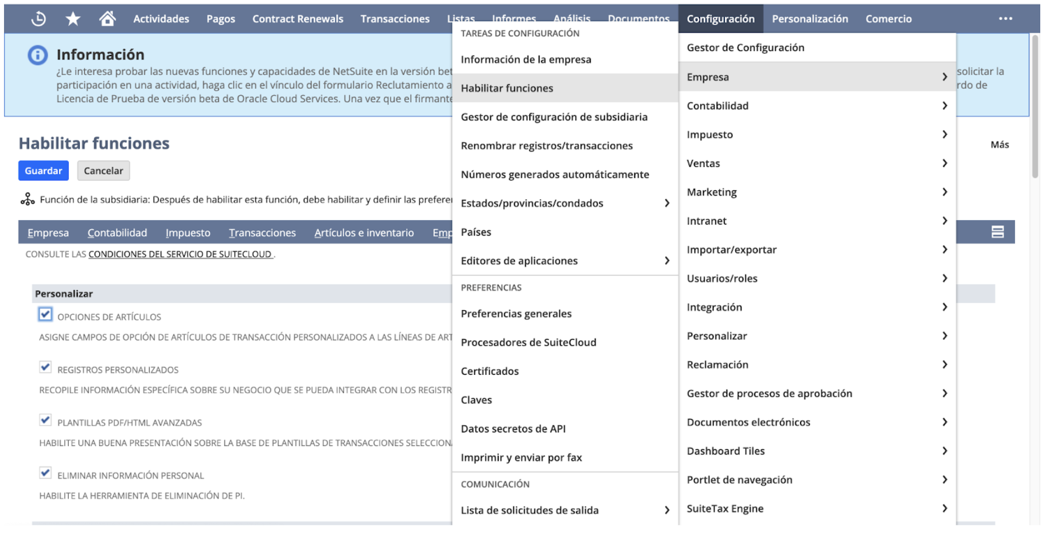
Task: Choose Renombrar registros/transacciones
Action: pos(565,146)
